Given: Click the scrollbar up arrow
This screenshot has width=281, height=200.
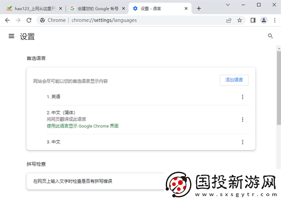Looking at the screenshot, I should [x=279, y=48].
